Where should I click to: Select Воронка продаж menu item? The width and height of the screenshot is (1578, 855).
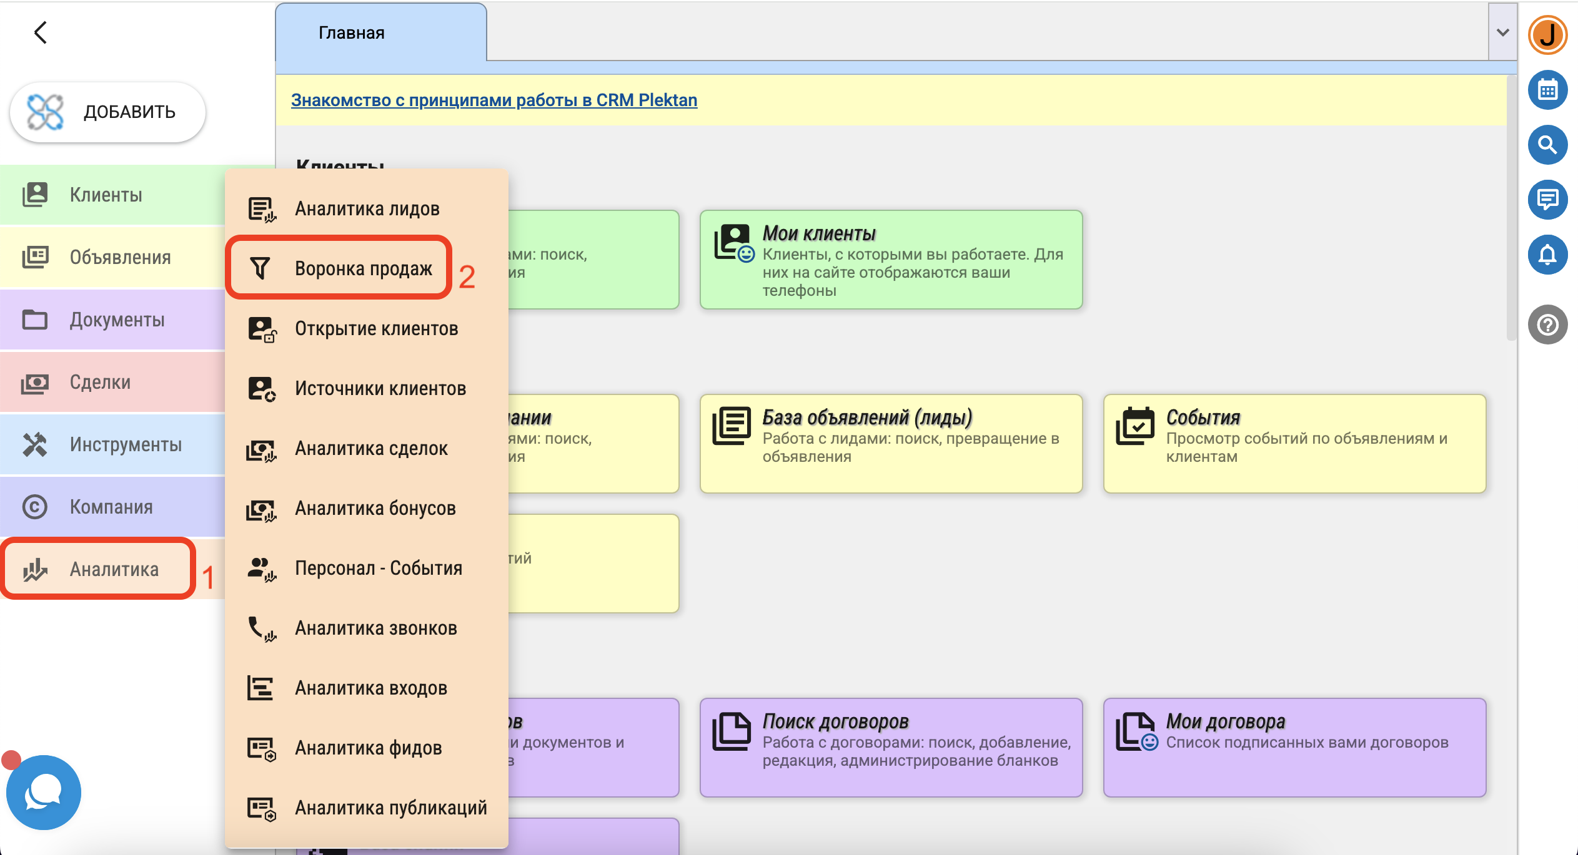click(x=363, y=268)
